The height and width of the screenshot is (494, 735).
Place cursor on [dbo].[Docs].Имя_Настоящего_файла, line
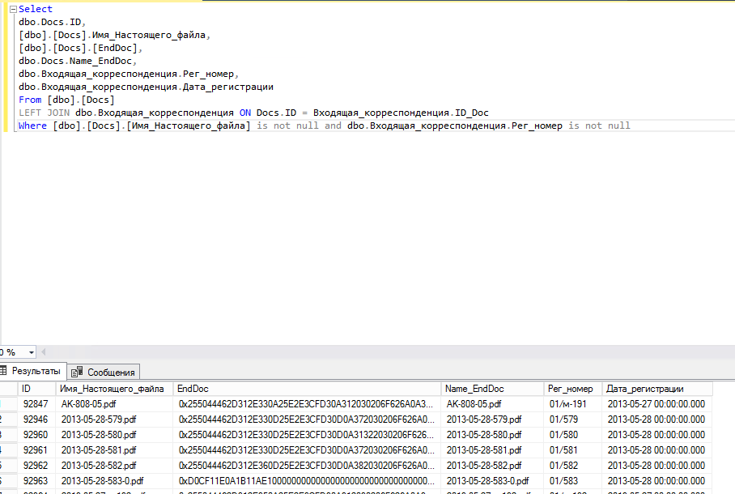click(114, 35)
